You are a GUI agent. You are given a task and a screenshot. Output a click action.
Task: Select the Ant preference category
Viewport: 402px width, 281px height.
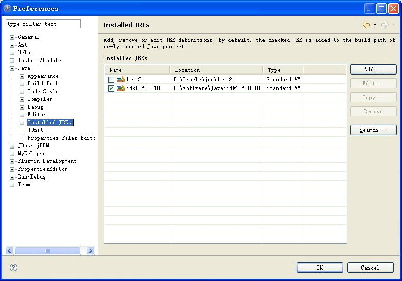[x=22, y=45]
